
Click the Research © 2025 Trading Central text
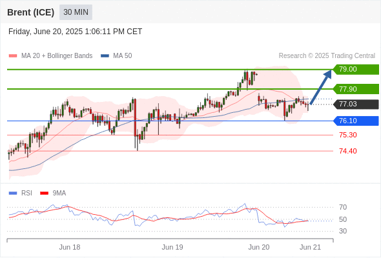[x=327, y=56]
